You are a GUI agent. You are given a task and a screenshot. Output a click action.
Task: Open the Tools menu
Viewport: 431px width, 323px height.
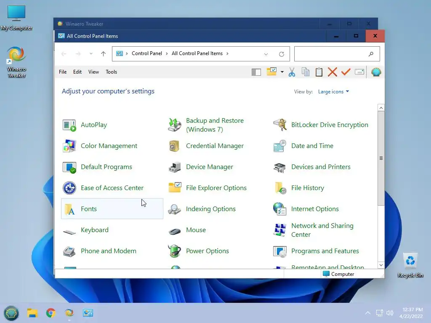[111, 72]
